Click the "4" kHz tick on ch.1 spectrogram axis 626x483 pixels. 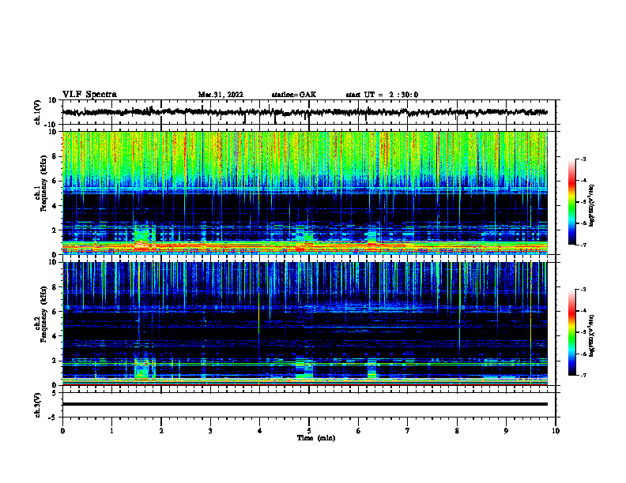(55, 206)
